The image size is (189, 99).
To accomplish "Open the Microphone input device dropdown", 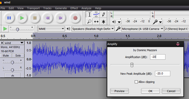I will click(142, 29).
